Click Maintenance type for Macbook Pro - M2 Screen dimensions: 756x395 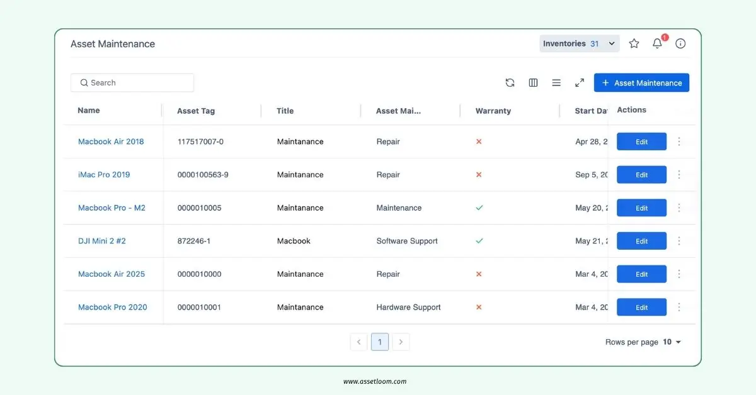(399, 208)
